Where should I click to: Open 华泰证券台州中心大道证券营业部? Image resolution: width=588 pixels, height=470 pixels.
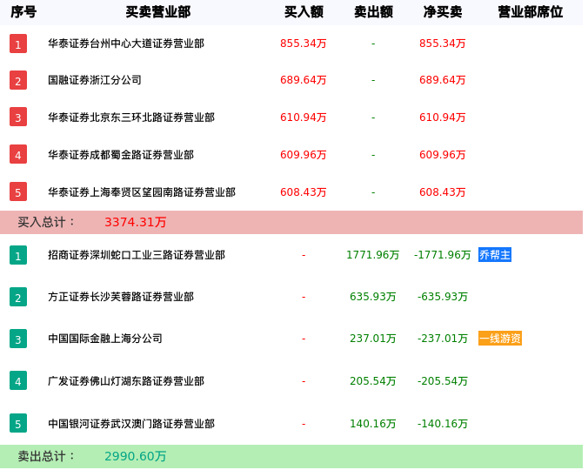point(126,44)
